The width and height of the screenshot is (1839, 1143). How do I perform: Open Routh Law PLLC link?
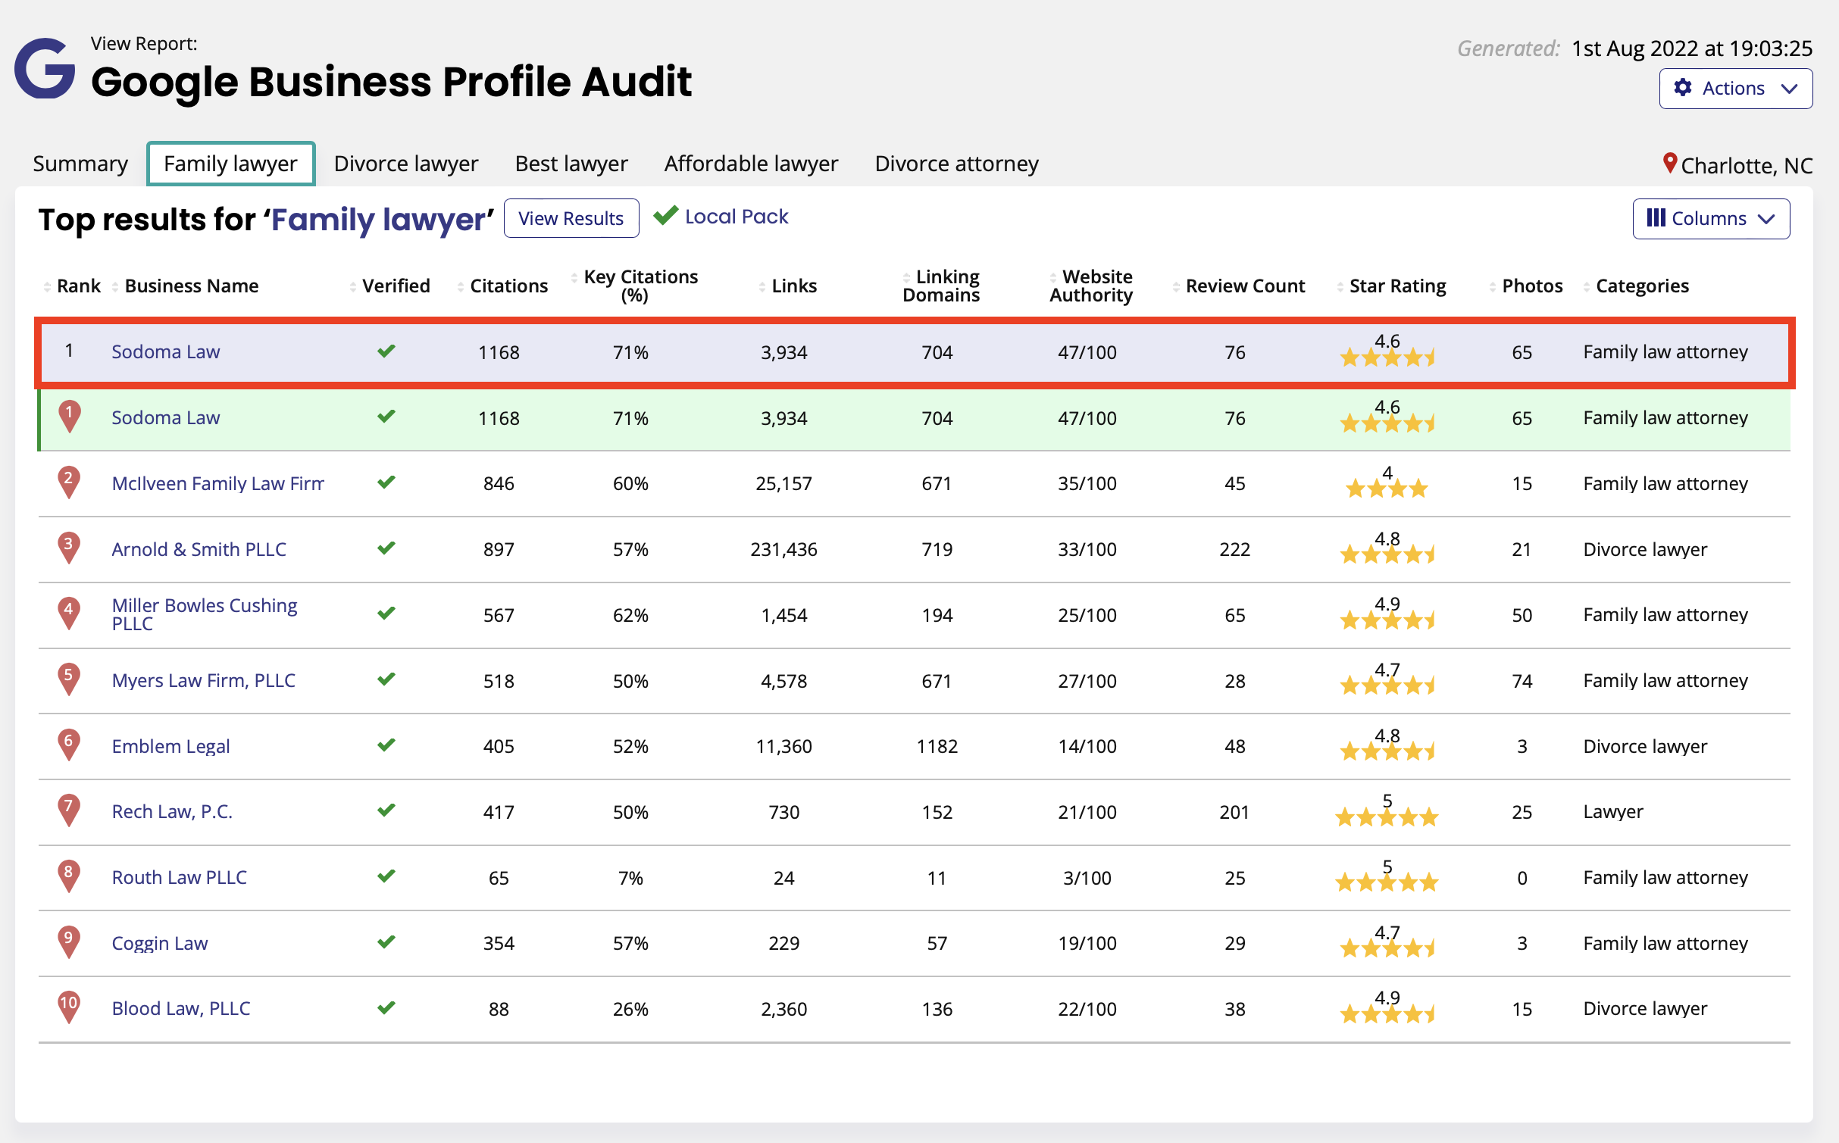coord(180,878)
